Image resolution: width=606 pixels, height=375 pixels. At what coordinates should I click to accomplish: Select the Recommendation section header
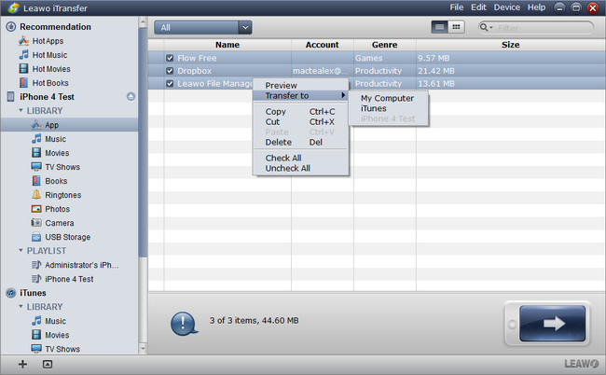pyautogui.click(x=48, y=27)
